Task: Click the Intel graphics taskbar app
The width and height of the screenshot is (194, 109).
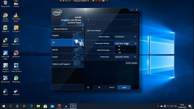Action: [x=73, y=106]
